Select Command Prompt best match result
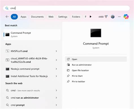Image resolution: width=134 pixels, height=109 pixels. point(32,35)
